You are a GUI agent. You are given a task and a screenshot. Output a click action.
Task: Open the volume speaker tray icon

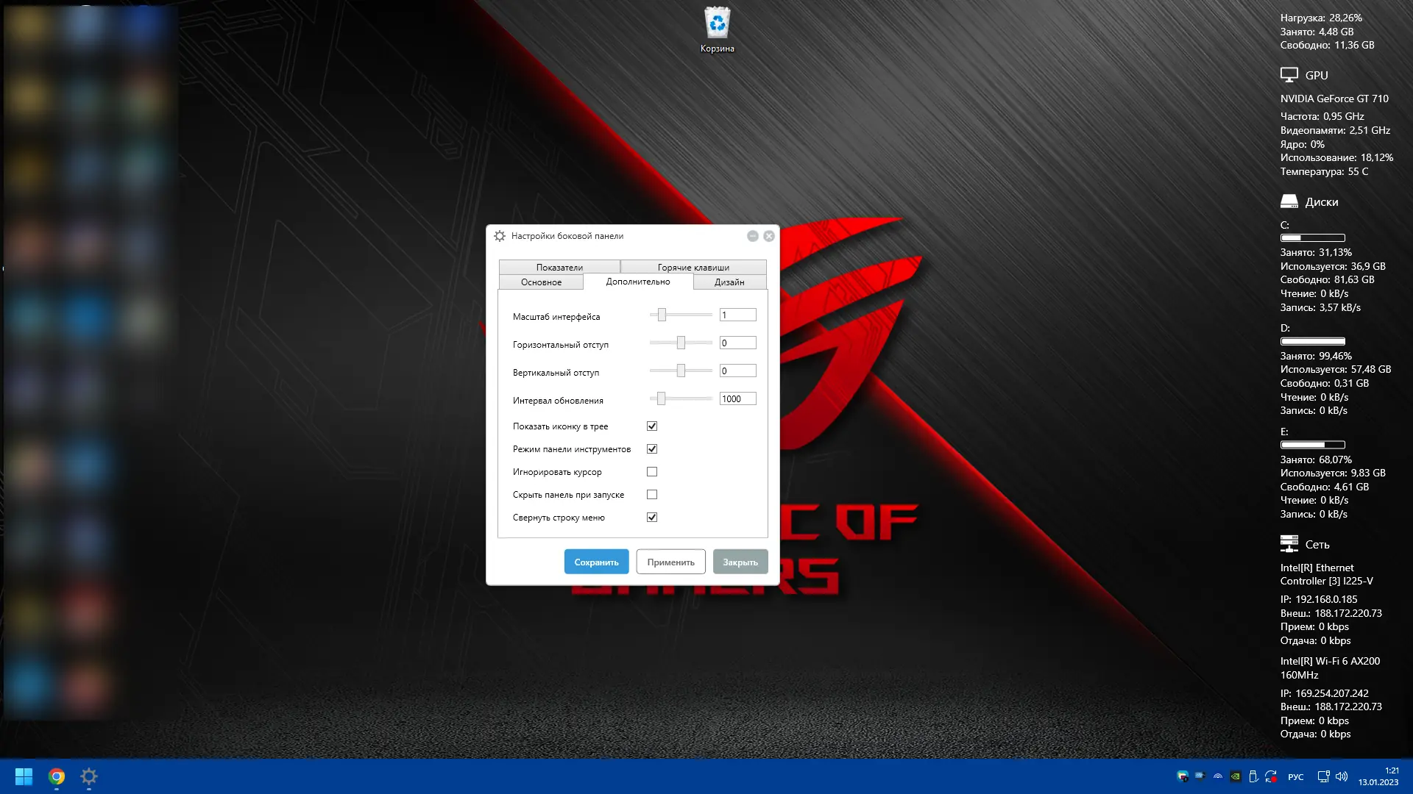click(1342, 776)
